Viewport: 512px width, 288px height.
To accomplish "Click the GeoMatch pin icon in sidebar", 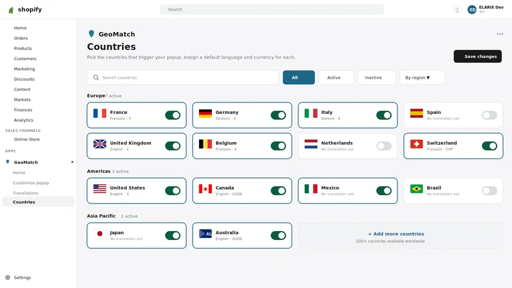I will 8,162.
